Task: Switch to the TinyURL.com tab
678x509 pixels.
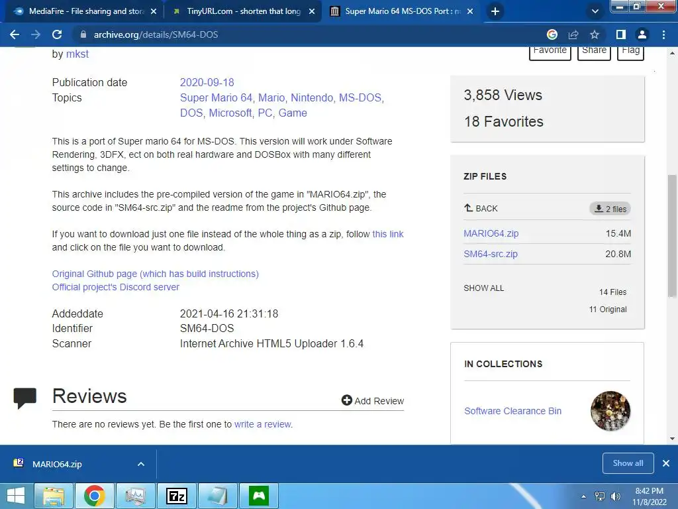Action: [242, 11]
